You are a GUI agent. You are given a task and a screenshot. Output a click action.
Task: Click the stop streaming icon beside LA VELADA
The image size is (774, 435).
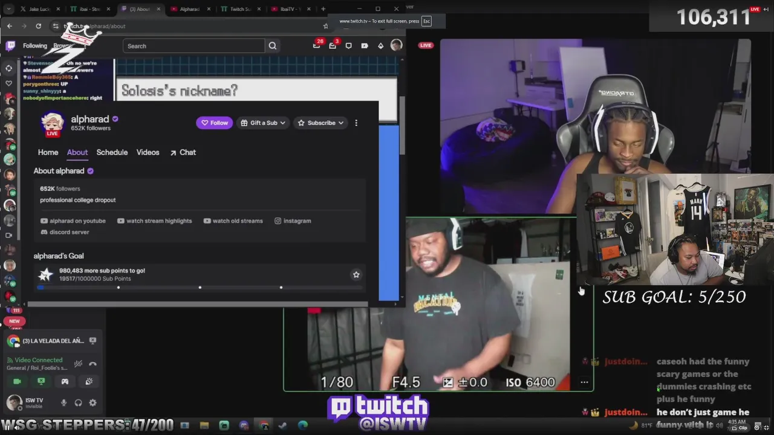[x=93, y=341]
